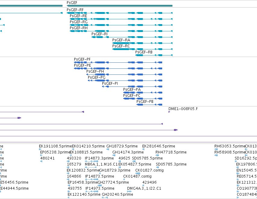
Task: Click the DME1-008F05.F feature label
Action: click(x=183, y=109)
